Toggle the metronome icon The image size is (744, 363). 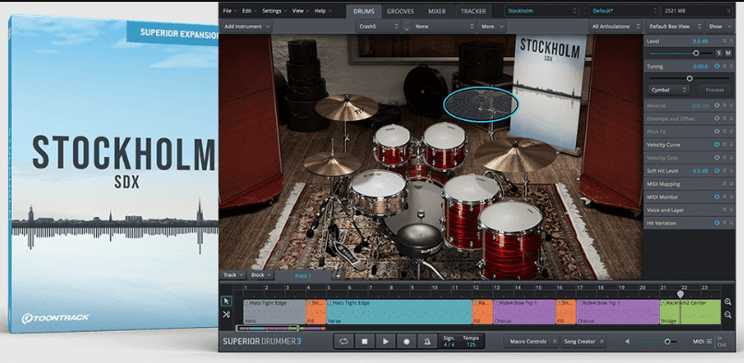point(427,341)
